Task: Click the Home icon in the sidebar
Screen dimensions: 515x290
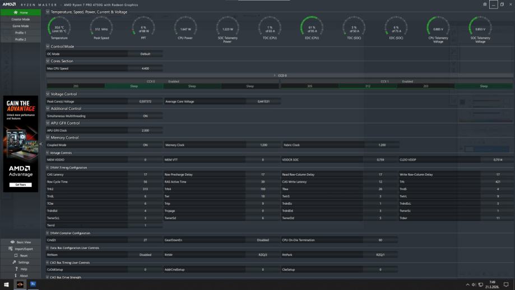Action: point(15,12)
